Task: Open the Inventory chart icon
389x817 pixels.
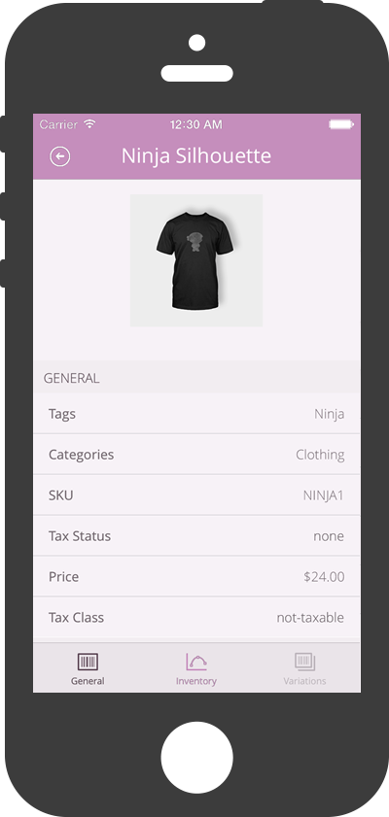Action: click(x=196, y=662)
